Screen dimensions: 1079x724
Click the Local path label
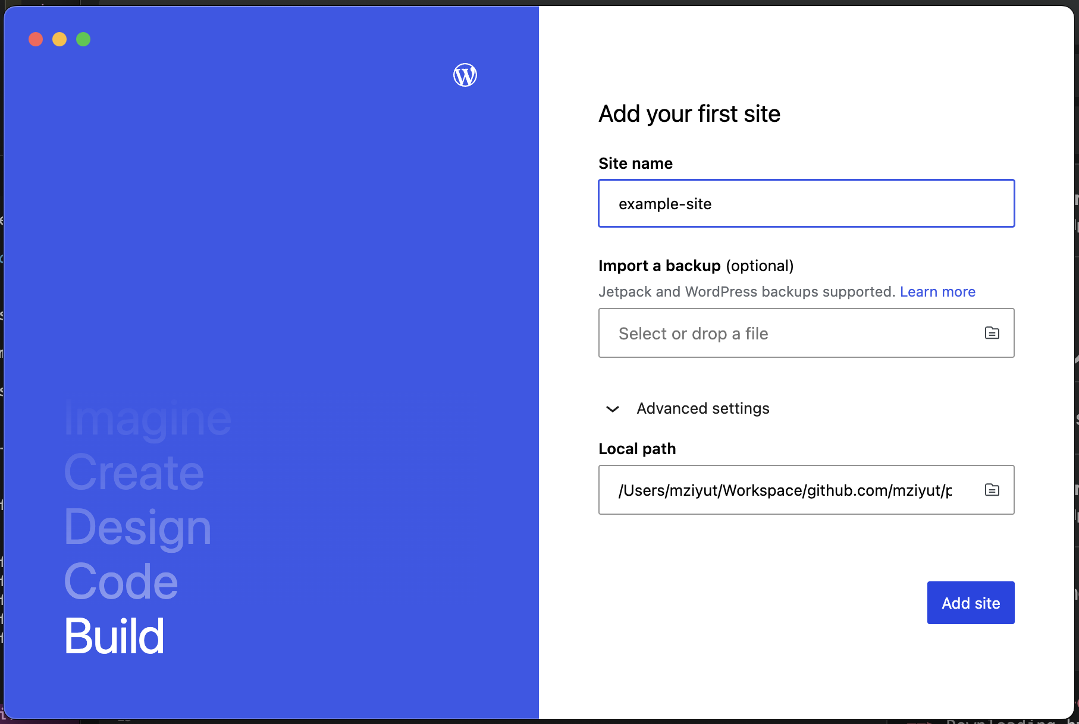click(x=637, y=449)
